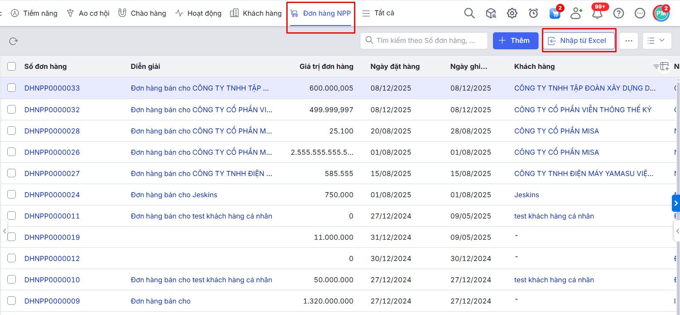Open the global search magnifier icon
The width and height of the screenshot is (680, 315).
pyautogui.click(x=469, y=13)
